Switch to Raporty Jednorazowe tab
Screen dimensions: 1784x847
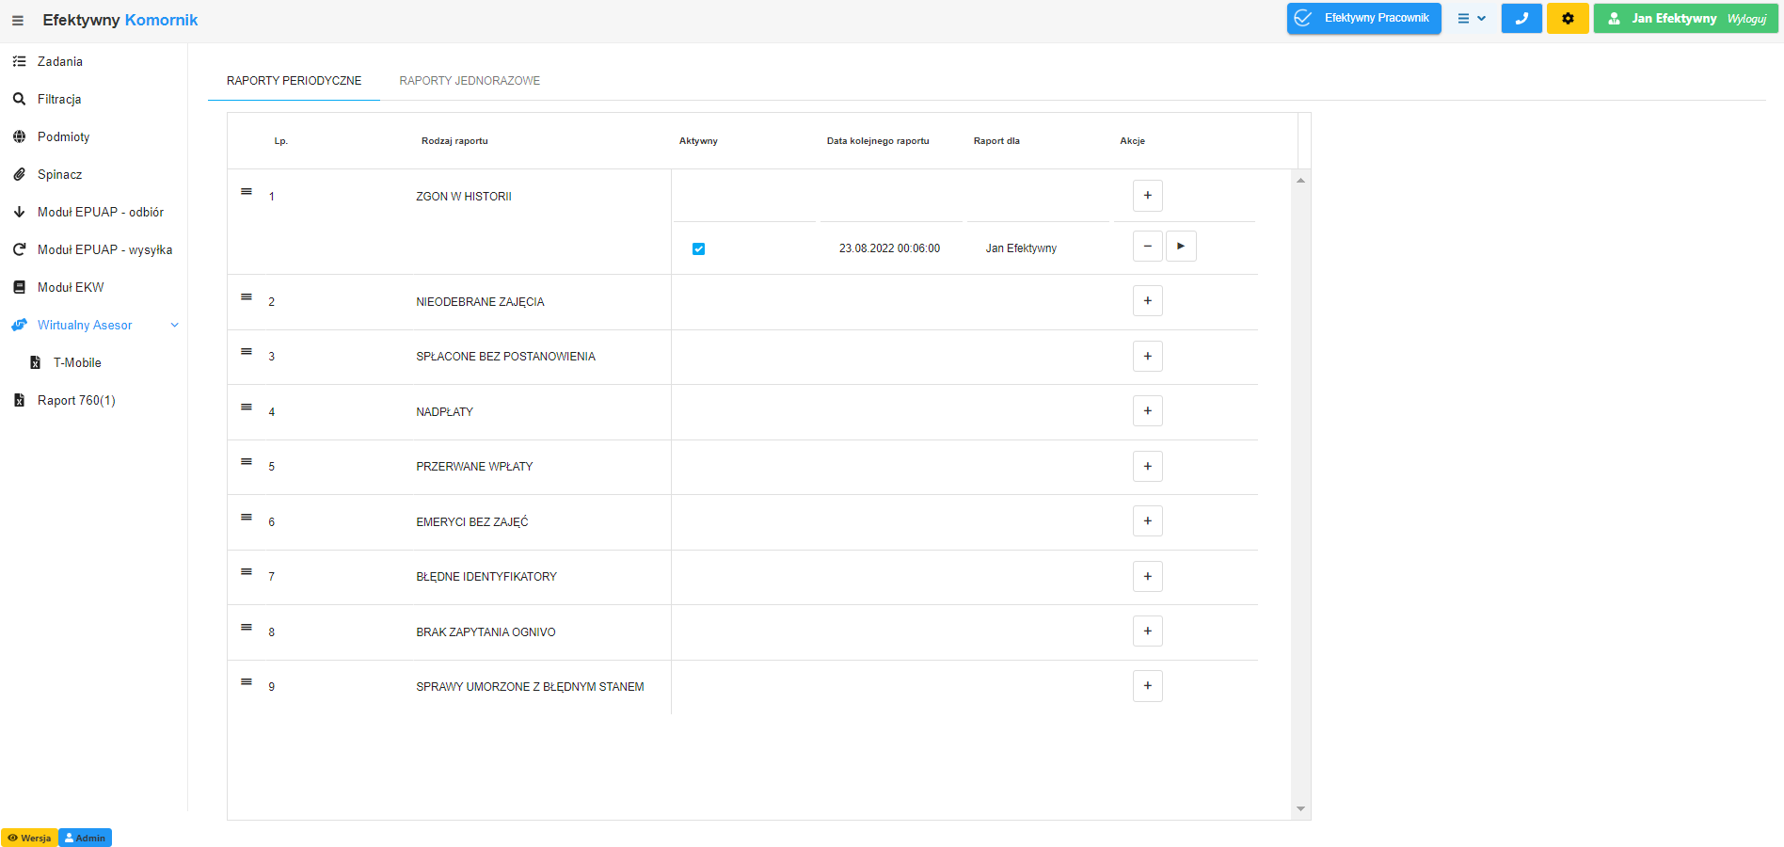pos(470,81)
